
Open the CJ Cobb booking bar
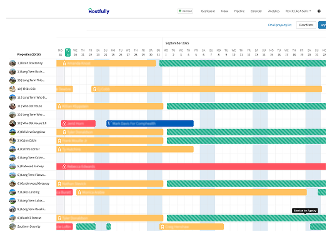[207, 89]
